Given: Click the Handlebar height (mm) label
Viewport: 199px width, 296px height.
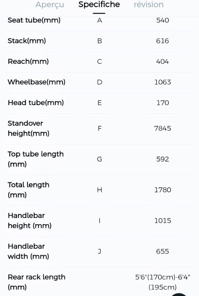Looking at the screenshot, I should (x=30, y=221).
